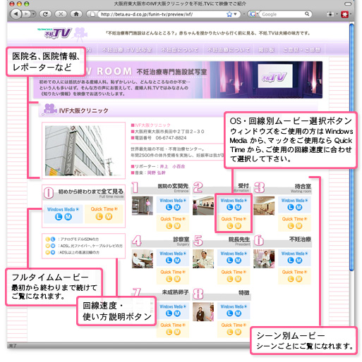The width and height of the screenshot is (362, 362).
Task: Open the 不妊治療.TV 試写室 nav tab
Action: [x=127, y=50]
